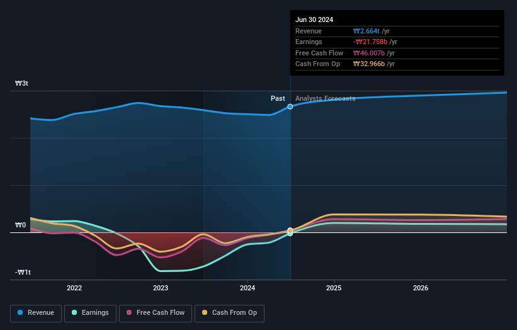Click the 'Analysts Forecasts' label
517x330 pixels.
pos(326,98)
